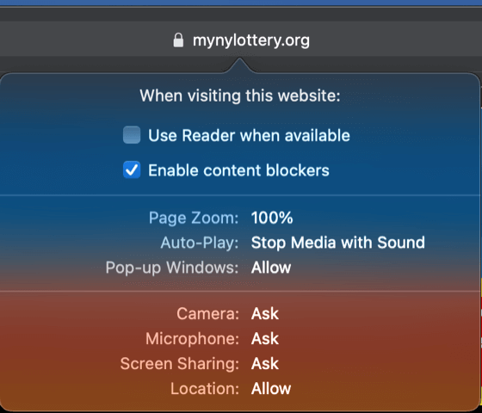Open Auto-Play Stop Media with Sound menu

click(x=337, y=243)
